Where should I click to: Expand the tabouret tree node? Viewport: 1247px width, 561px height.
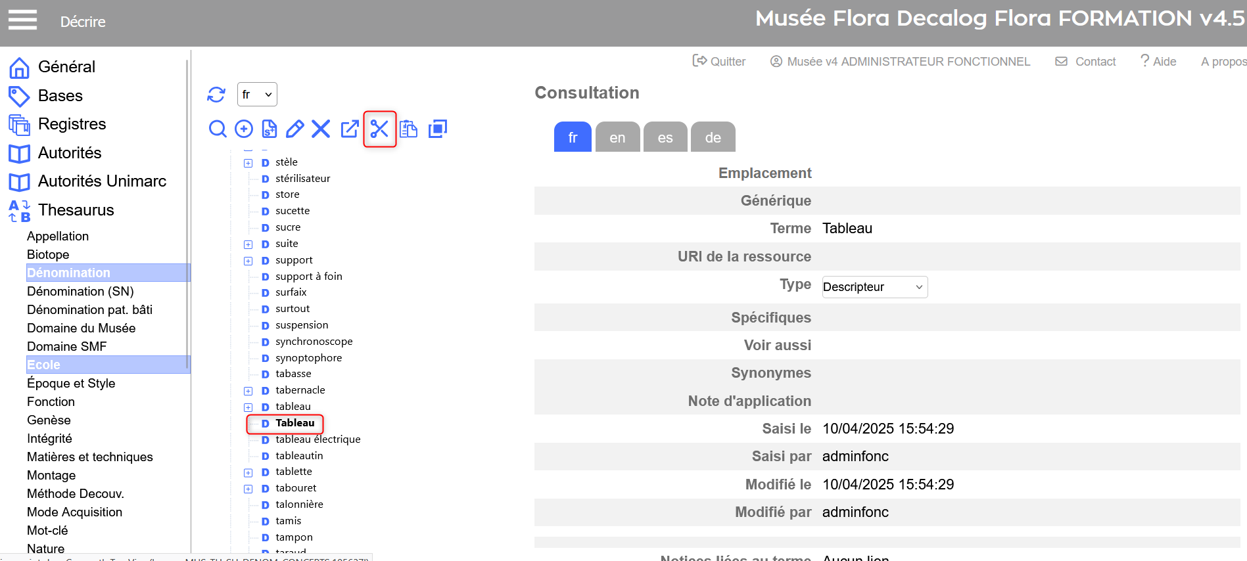pos(248,489)
